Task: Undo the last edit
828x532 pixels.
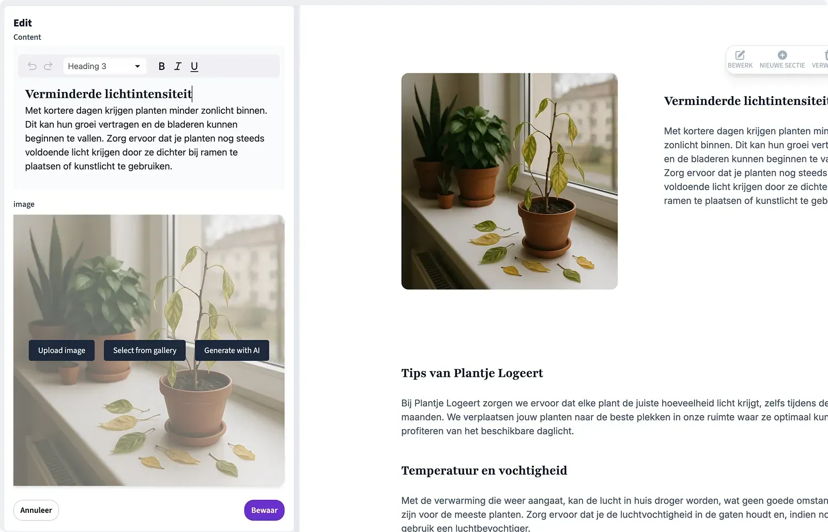Action: [32, 66]
